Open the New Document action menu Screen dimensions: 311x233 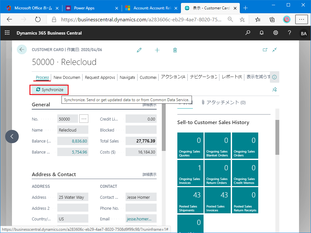click(67, 77)
